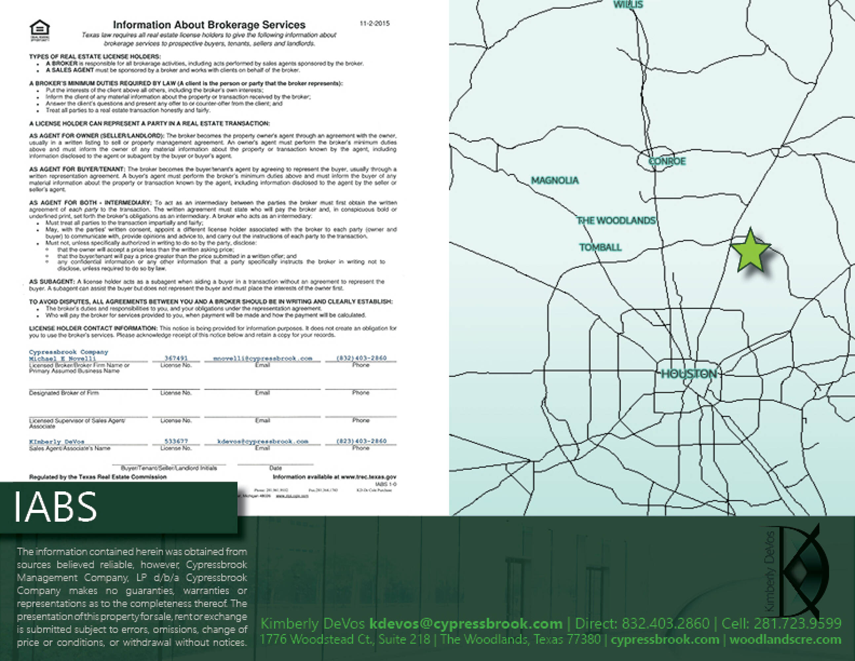Open the kdevos@cypressbrook.com email link

[x=465, y=623]
